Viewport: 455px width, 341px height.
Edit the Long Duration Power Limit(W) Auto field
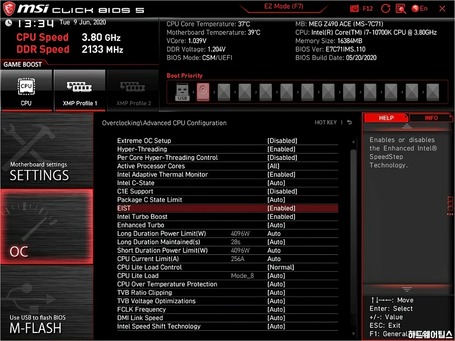tap(274, 233)
